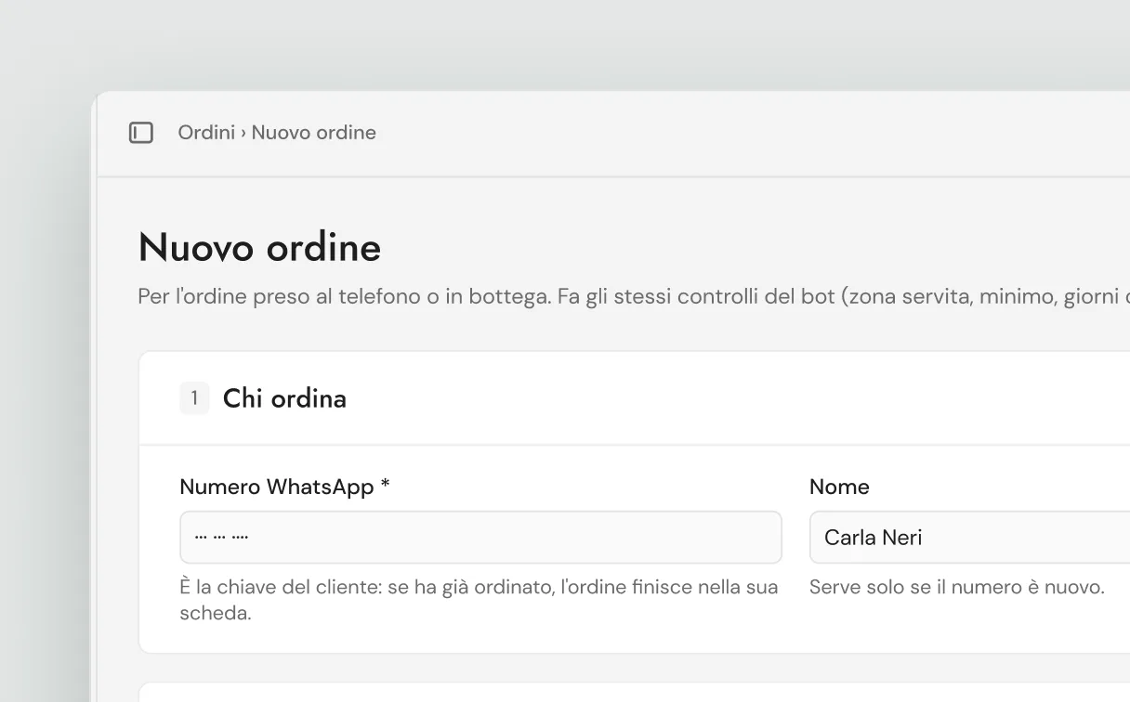Click the Nuovo ordine breadcrumb item

tap(314, 133)
